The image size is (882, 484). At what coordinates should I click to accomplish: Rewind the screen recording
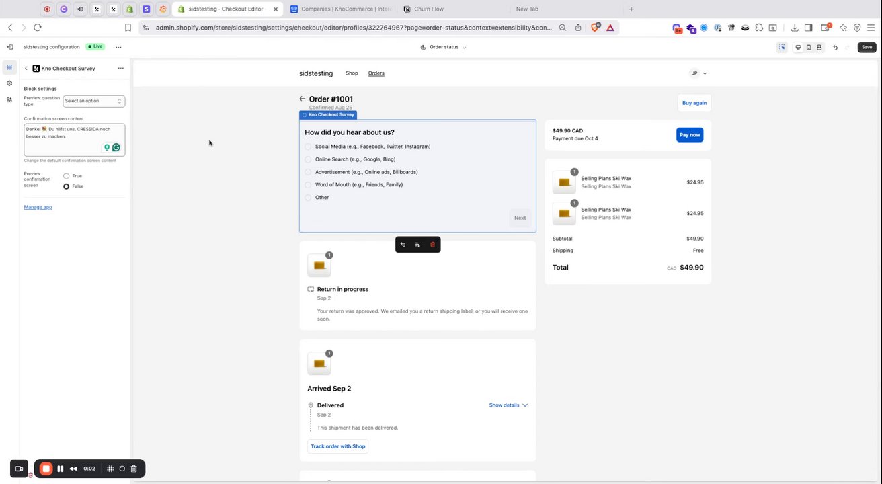pos(73,469)
